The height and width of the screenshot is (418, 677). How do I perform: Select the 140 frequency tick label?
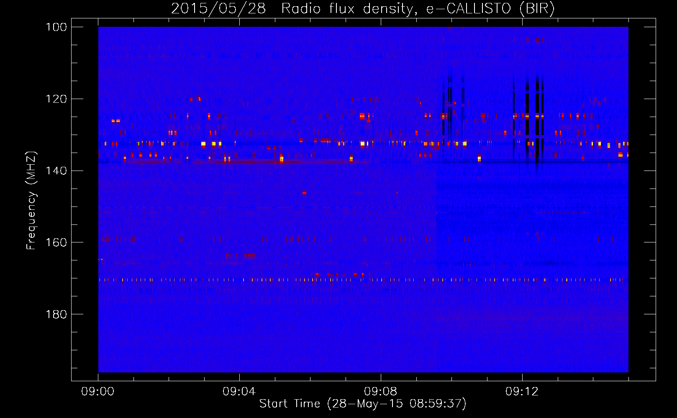click(x=56, y=171)
